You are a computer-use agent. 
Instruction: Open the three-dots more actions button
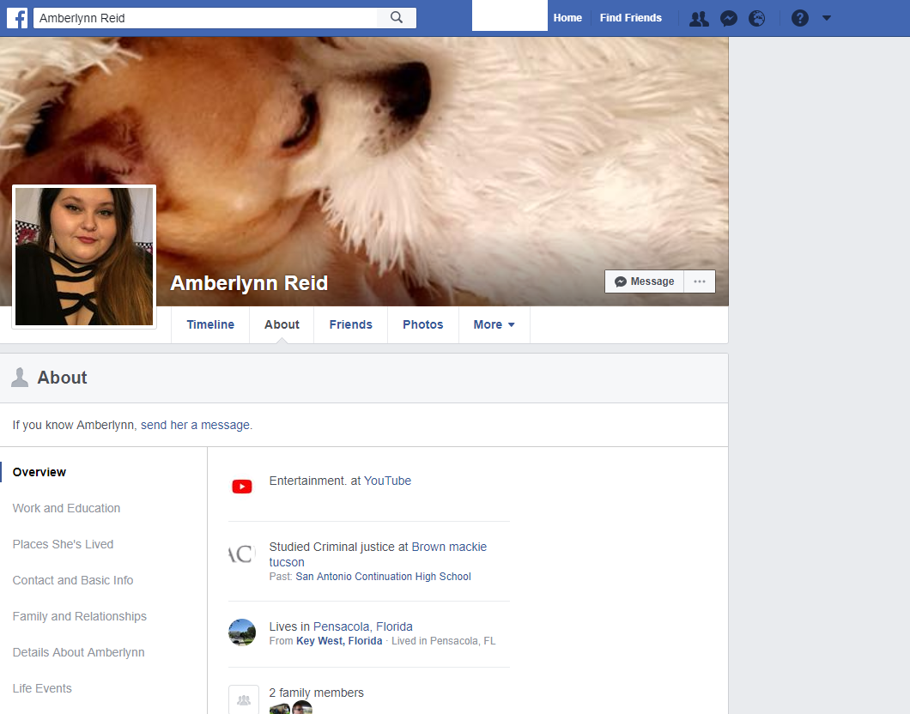[x=700, y=281]
